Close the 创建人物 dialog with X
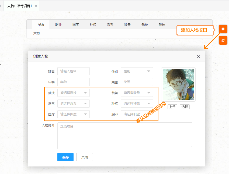229x174 pixels. pos(198,56)
